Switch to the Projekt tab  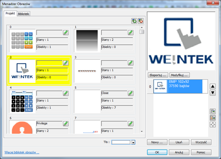click(x=10, y=13)
